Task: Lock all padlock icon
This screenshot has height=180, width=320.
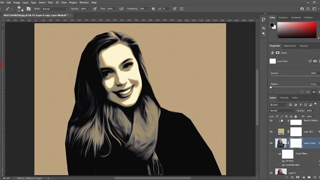Action: pos(295,116)
